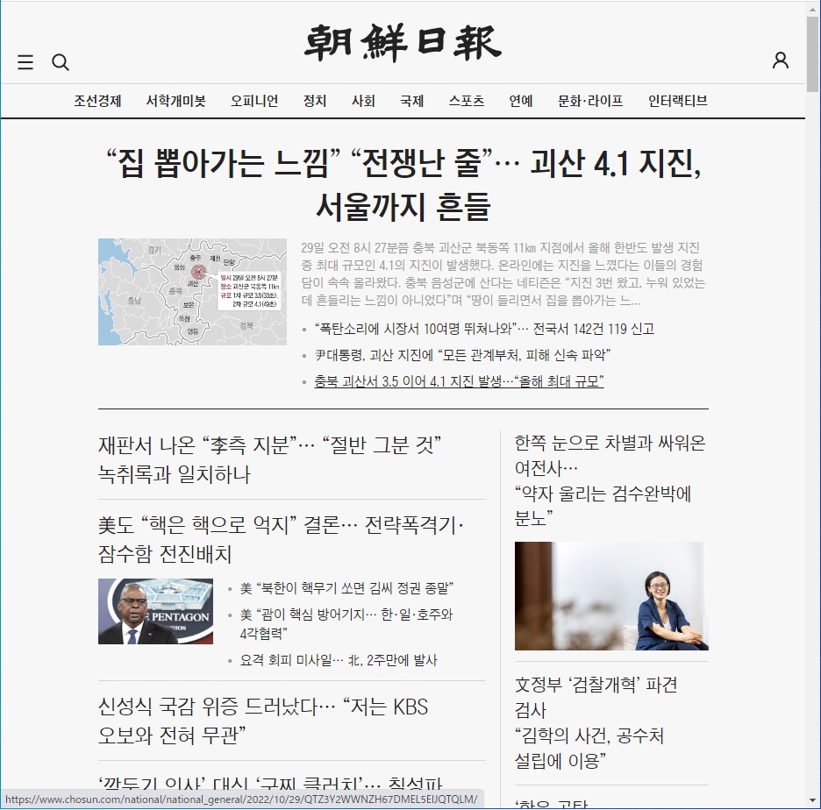Open the hamburger menu icon
Screen dimensions: 821x810
click(x=25, y=62)
